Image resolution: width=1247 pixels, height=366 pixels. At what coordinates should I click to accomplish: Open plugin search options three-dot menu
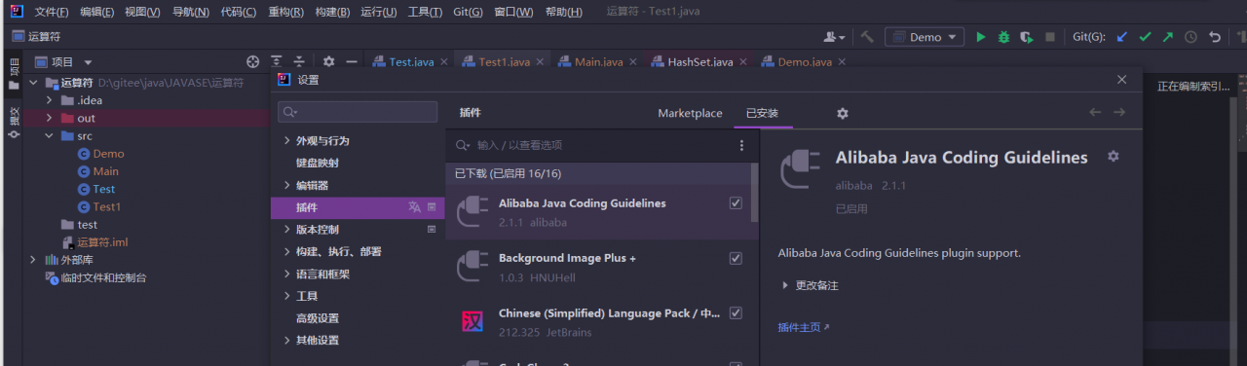pos(741,145)
